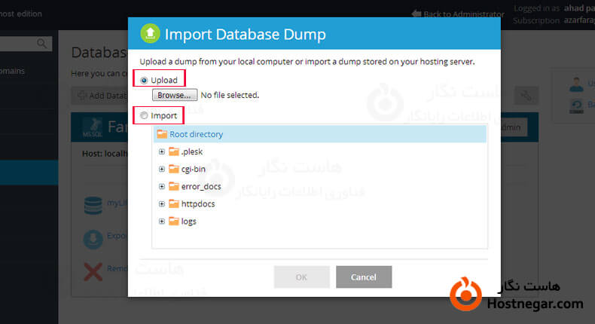Viewport: 595px width, 324px height.
Task: Select the Import radio button
Action: point(145,115)
